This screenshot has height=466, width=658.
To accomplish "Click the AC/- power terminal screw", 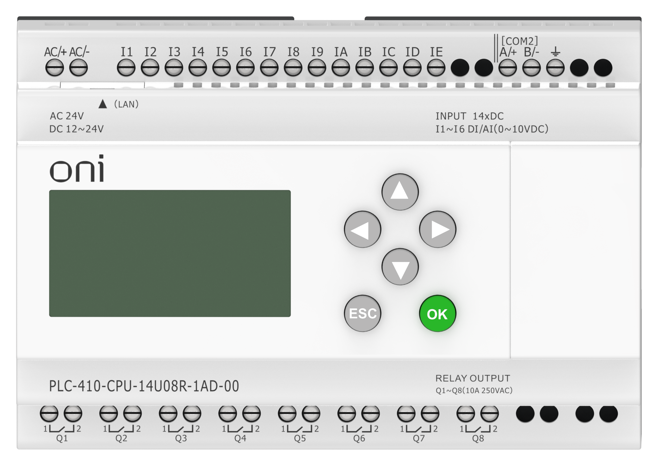I will [79, 68].
